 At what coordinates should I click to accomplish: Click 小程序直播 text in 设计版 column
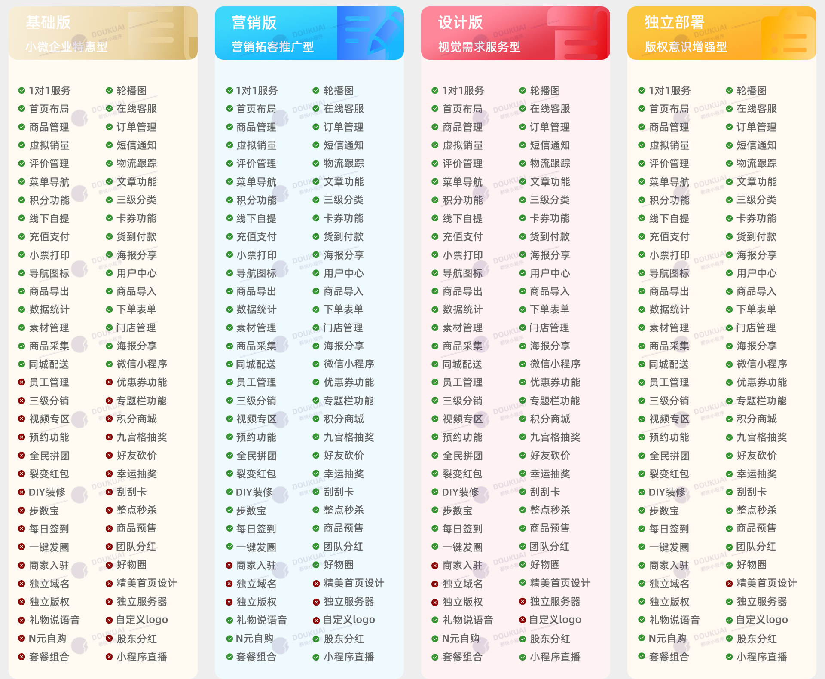coord(555,657)
